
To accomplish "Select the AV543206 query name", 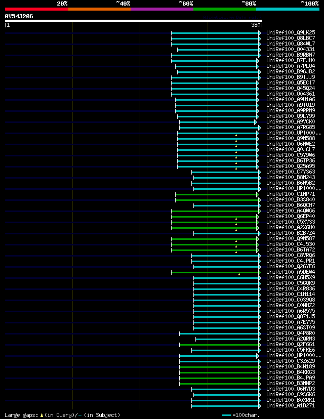I will [19, 16].
